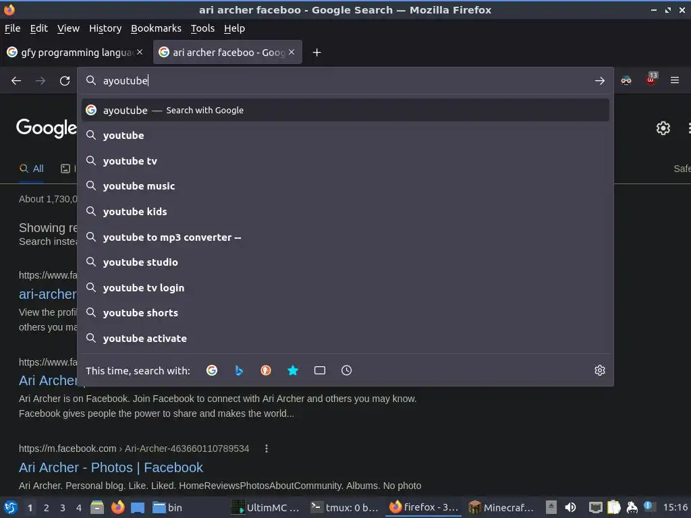This screenshot has width=691, height=518.
Task: Pick the 'youtube studio' suggestion
Action: 345,262
